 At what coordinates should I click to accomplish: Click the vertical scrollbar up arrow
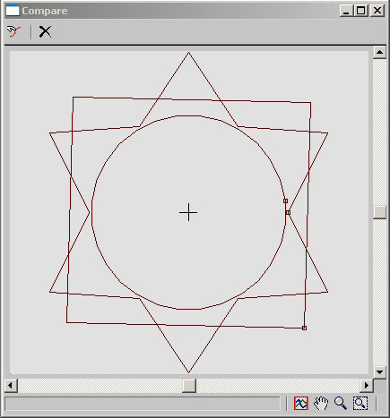click(379, 53)
